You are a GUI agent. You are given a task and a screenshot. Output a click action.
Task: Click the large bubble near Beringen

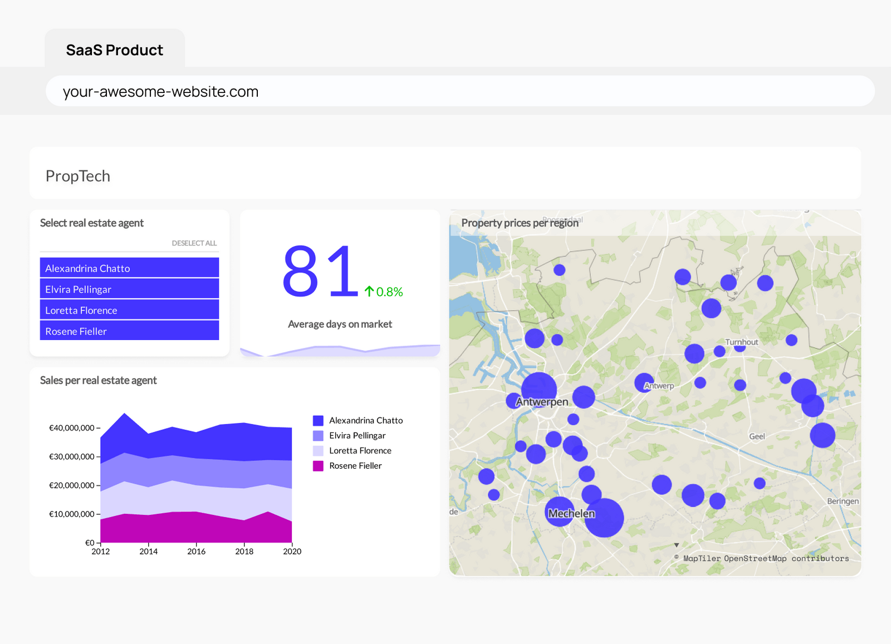pos(823,436)
